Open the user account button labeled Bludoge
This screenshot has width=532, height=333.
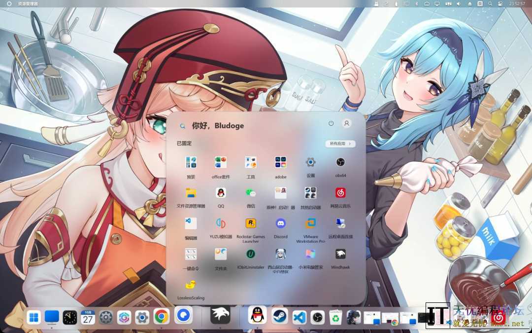point(346,123)
